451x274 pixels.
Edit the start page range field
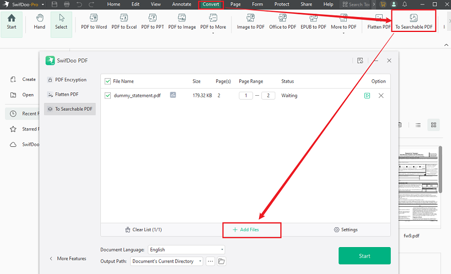point(246,96)
